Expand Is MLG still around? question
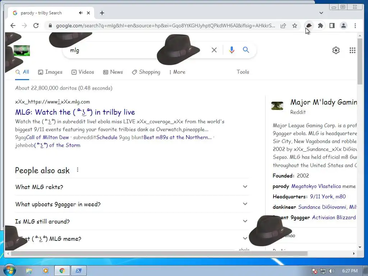 (132, 221)
